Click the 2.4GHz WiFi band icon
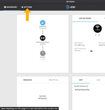105x110 pixels. point(98,29)
